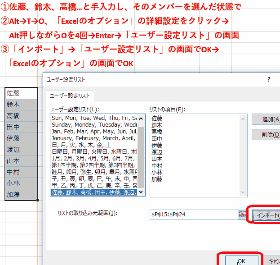Select the '日, 月, 火, 水, 木, 金, 土' entry
Viewport: 280px width, 265px height.
click(94, 145)
